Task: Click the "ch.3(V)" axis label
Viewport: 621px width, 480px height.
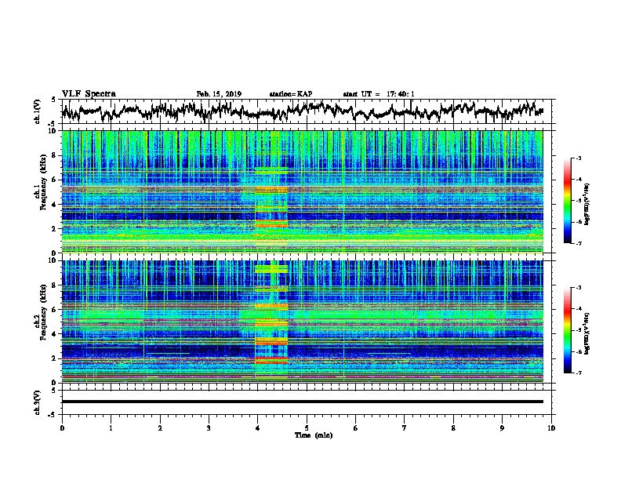Action: tap(38, 402)
